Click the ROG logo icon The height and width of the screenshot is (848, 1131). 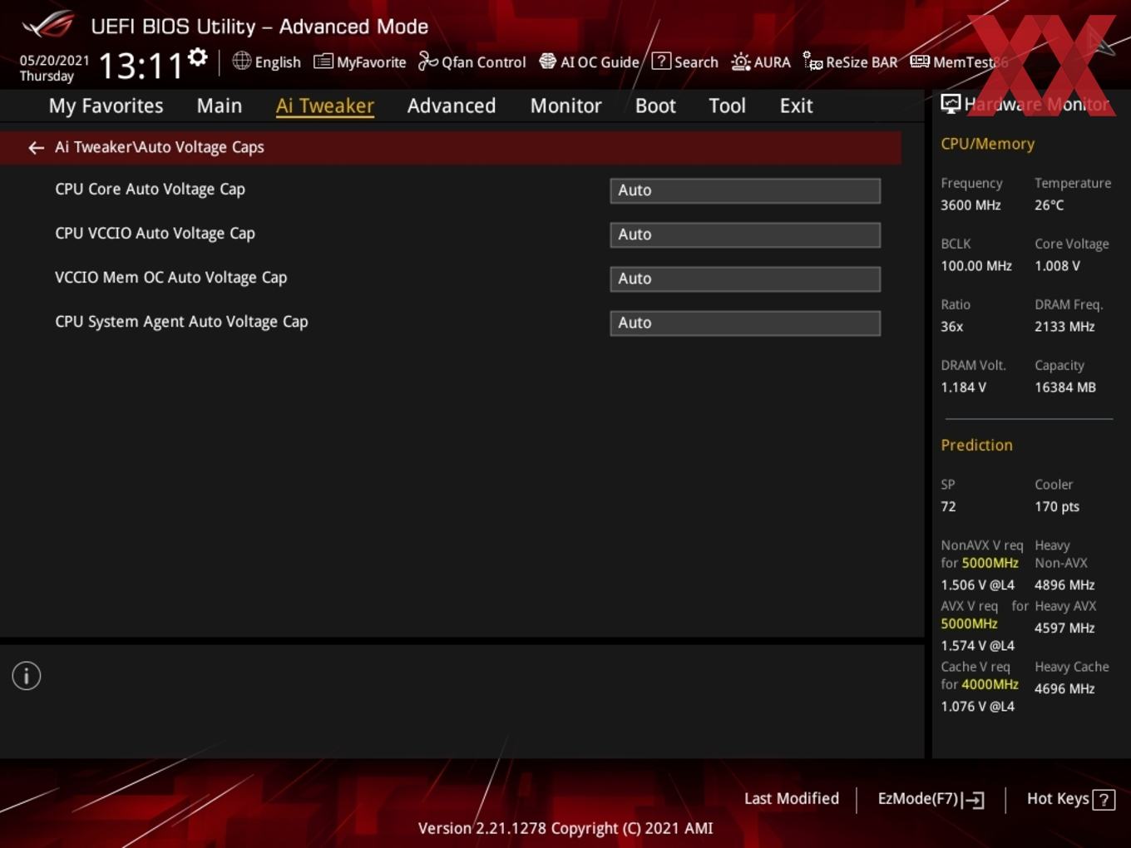click(48, 25)
